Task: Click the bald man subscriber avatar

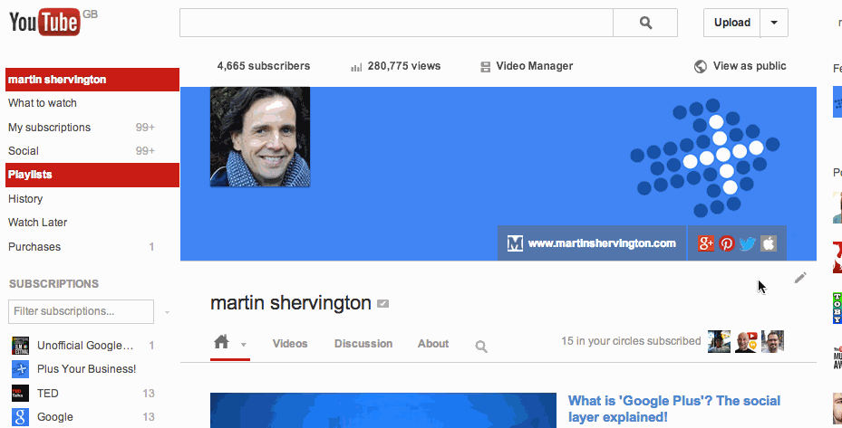Action: click(746, 341)
